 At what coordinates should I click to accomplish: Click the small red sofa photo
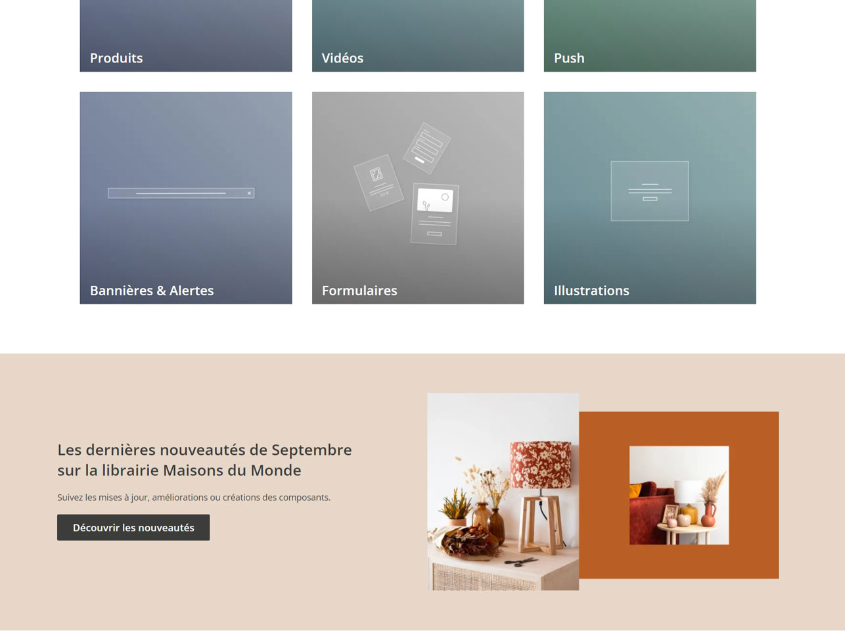coord(679,495)
